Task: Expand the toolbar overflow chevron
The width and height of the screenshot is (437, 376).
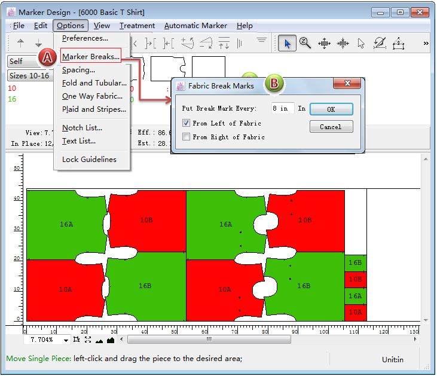Action: click(426, 43)
